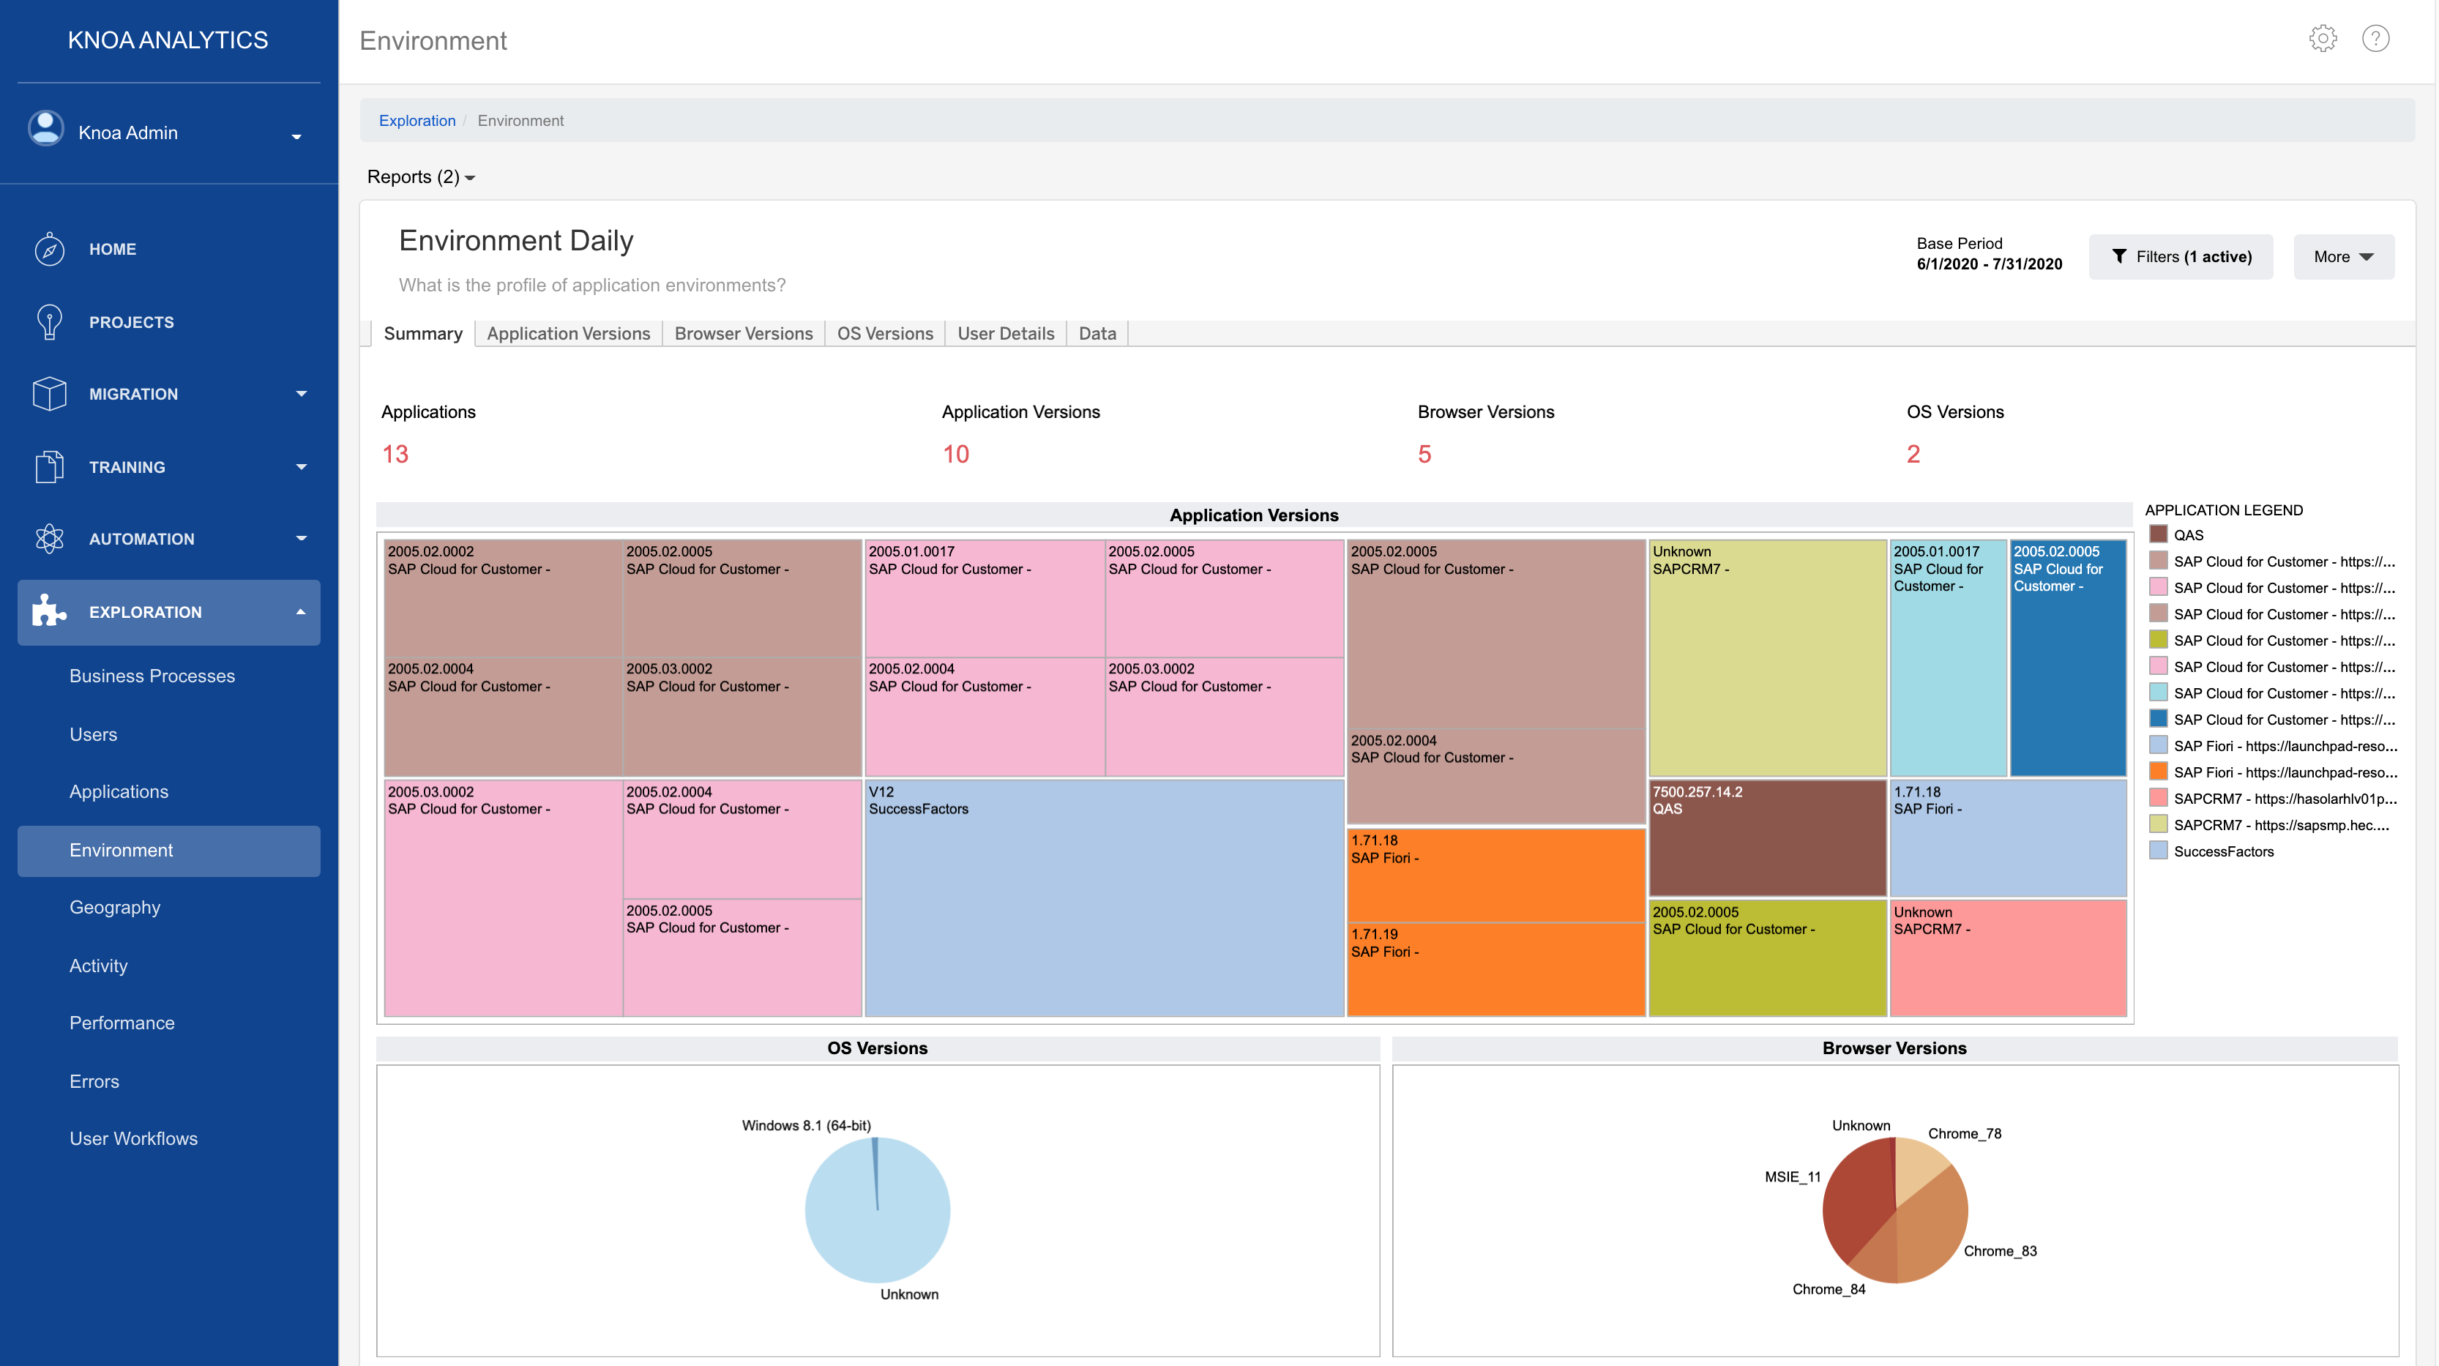Select the 7500.257.14.2 QAS treemap tile

coord(1768,837)
